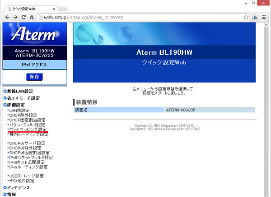Click the Aterm logo banner
The width and height of the screenshot is (271, 197).
(35, 34)
